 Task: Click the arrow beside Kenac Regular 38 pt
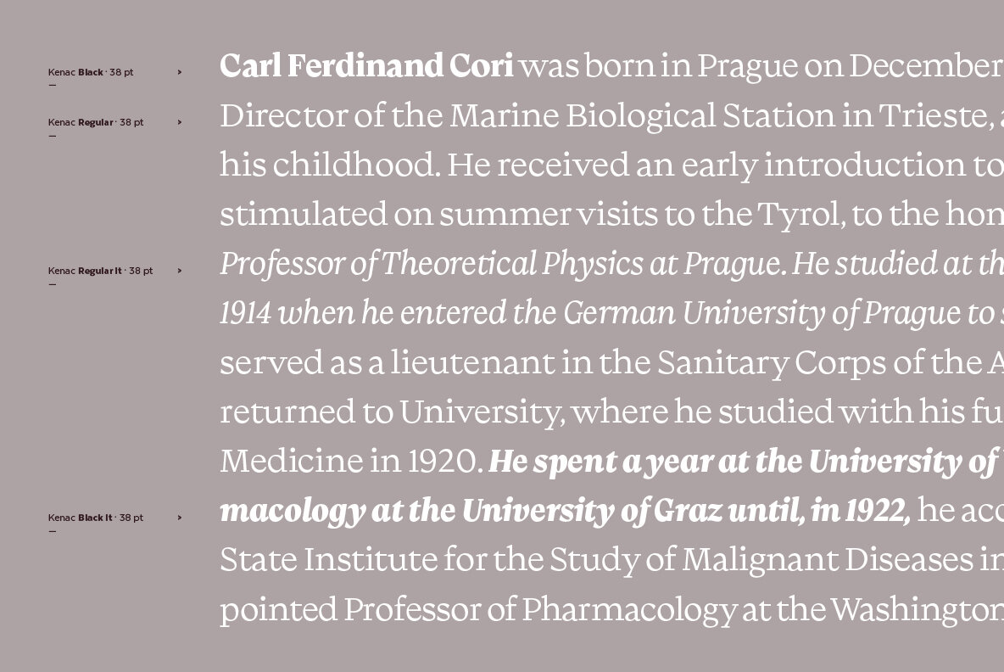pos(179,122)
